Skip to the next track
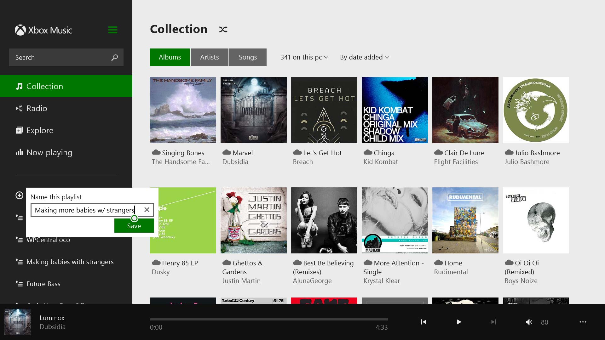Viewport: 605px width, 340px height. [494, 322]
